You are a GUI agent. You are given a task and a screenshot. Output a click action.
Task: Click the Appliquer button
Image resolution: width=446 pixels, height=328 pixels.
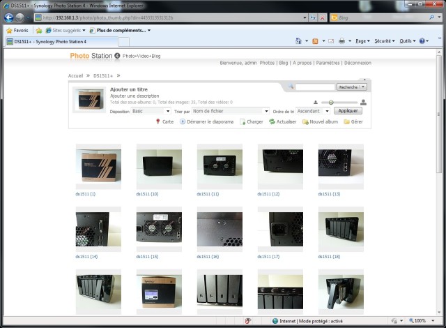(x=348, y=111)
